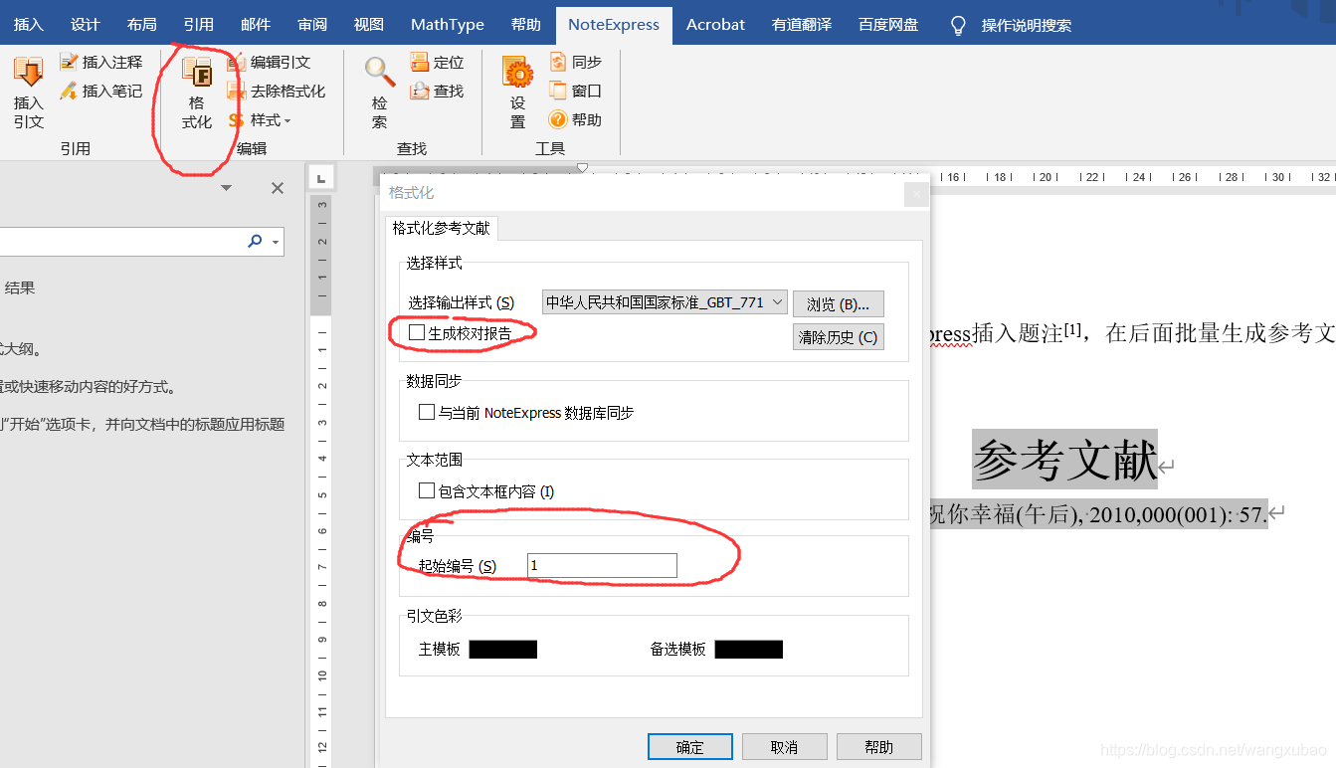Click the 浏览 (B)... button
Image resolution: width=1336 pixels, height=768 pixels.
[838, 304]
